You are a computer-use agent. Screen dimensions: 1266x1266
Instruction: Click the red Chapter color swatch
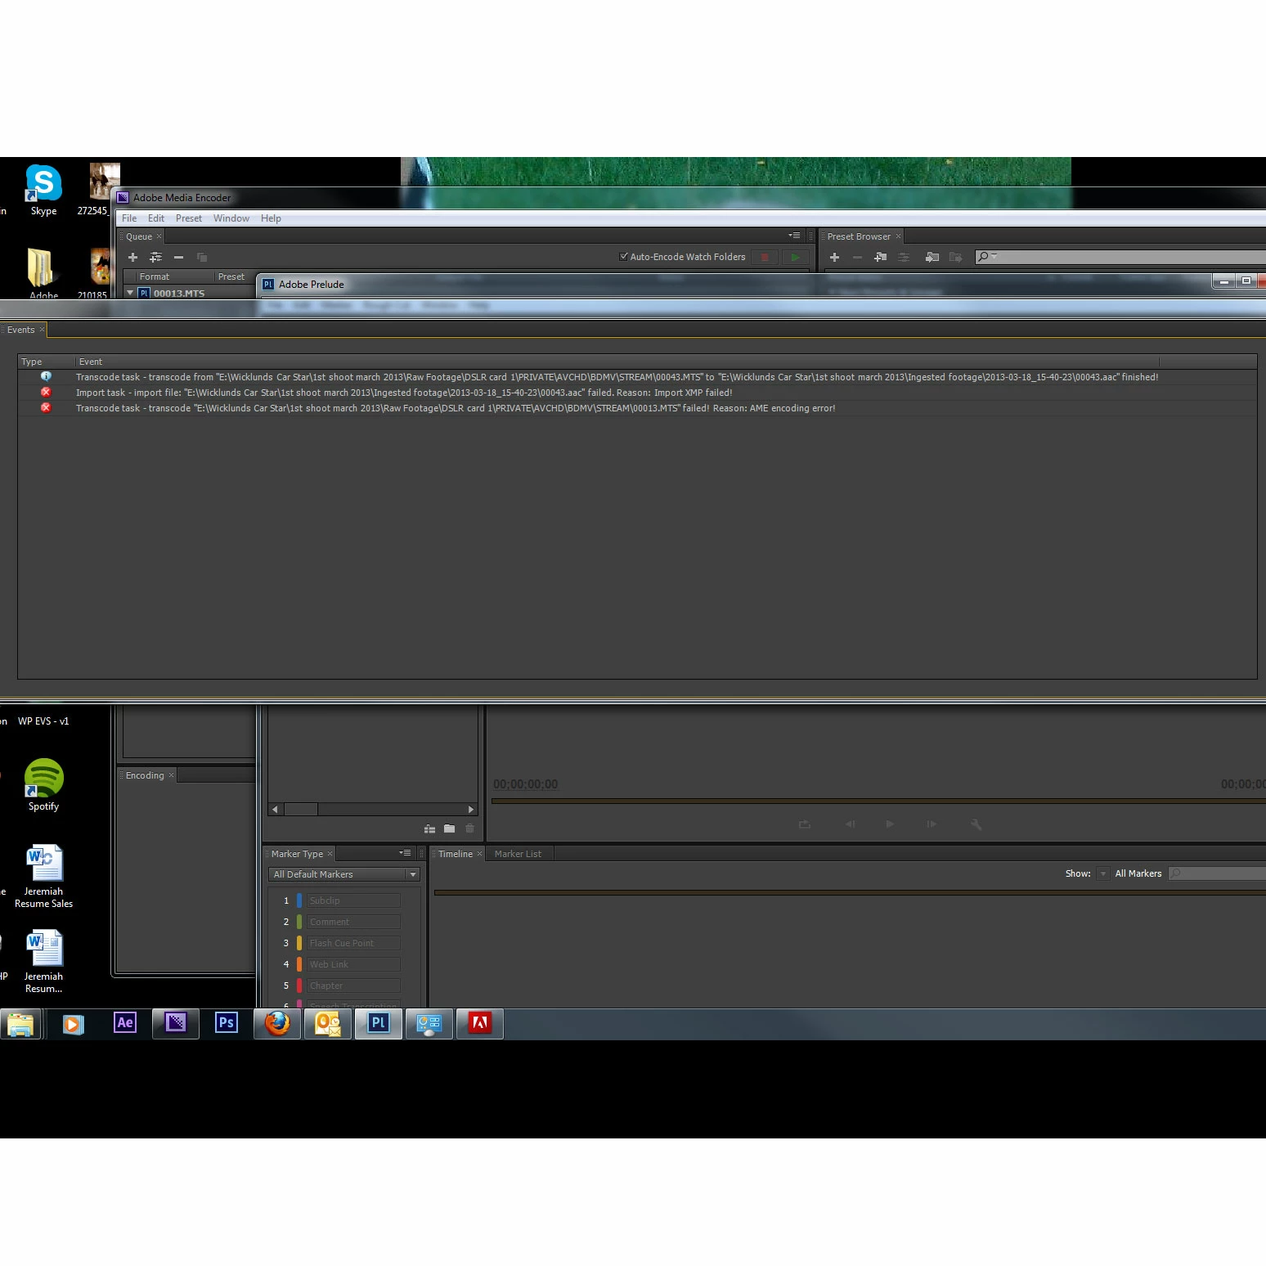(299, 985)
